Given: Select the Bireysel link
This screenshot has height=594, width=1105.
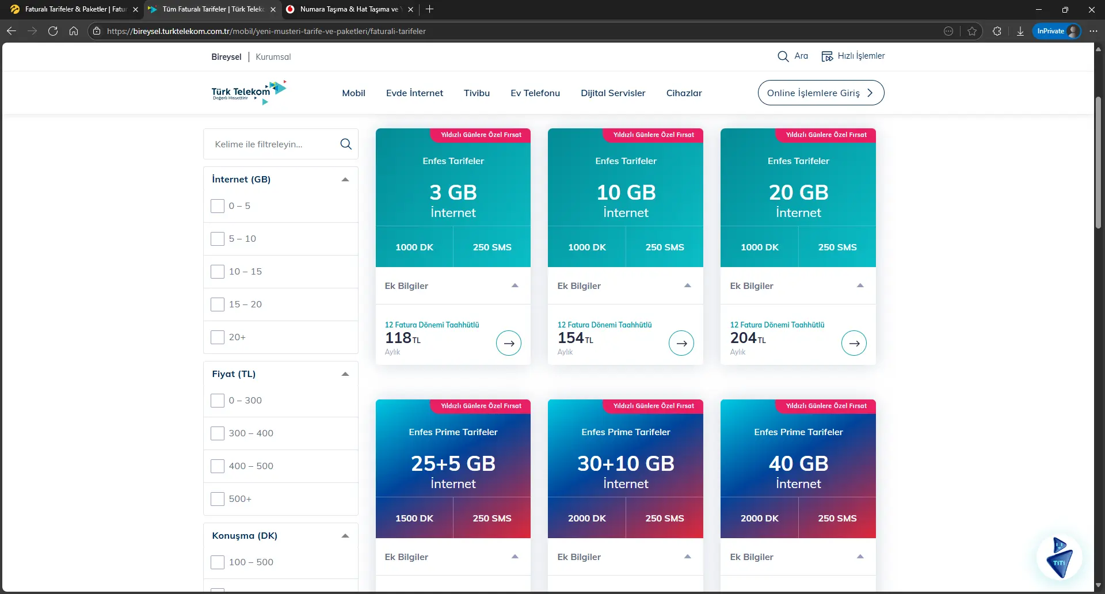Looking at the screenshot, I should 226,57.
